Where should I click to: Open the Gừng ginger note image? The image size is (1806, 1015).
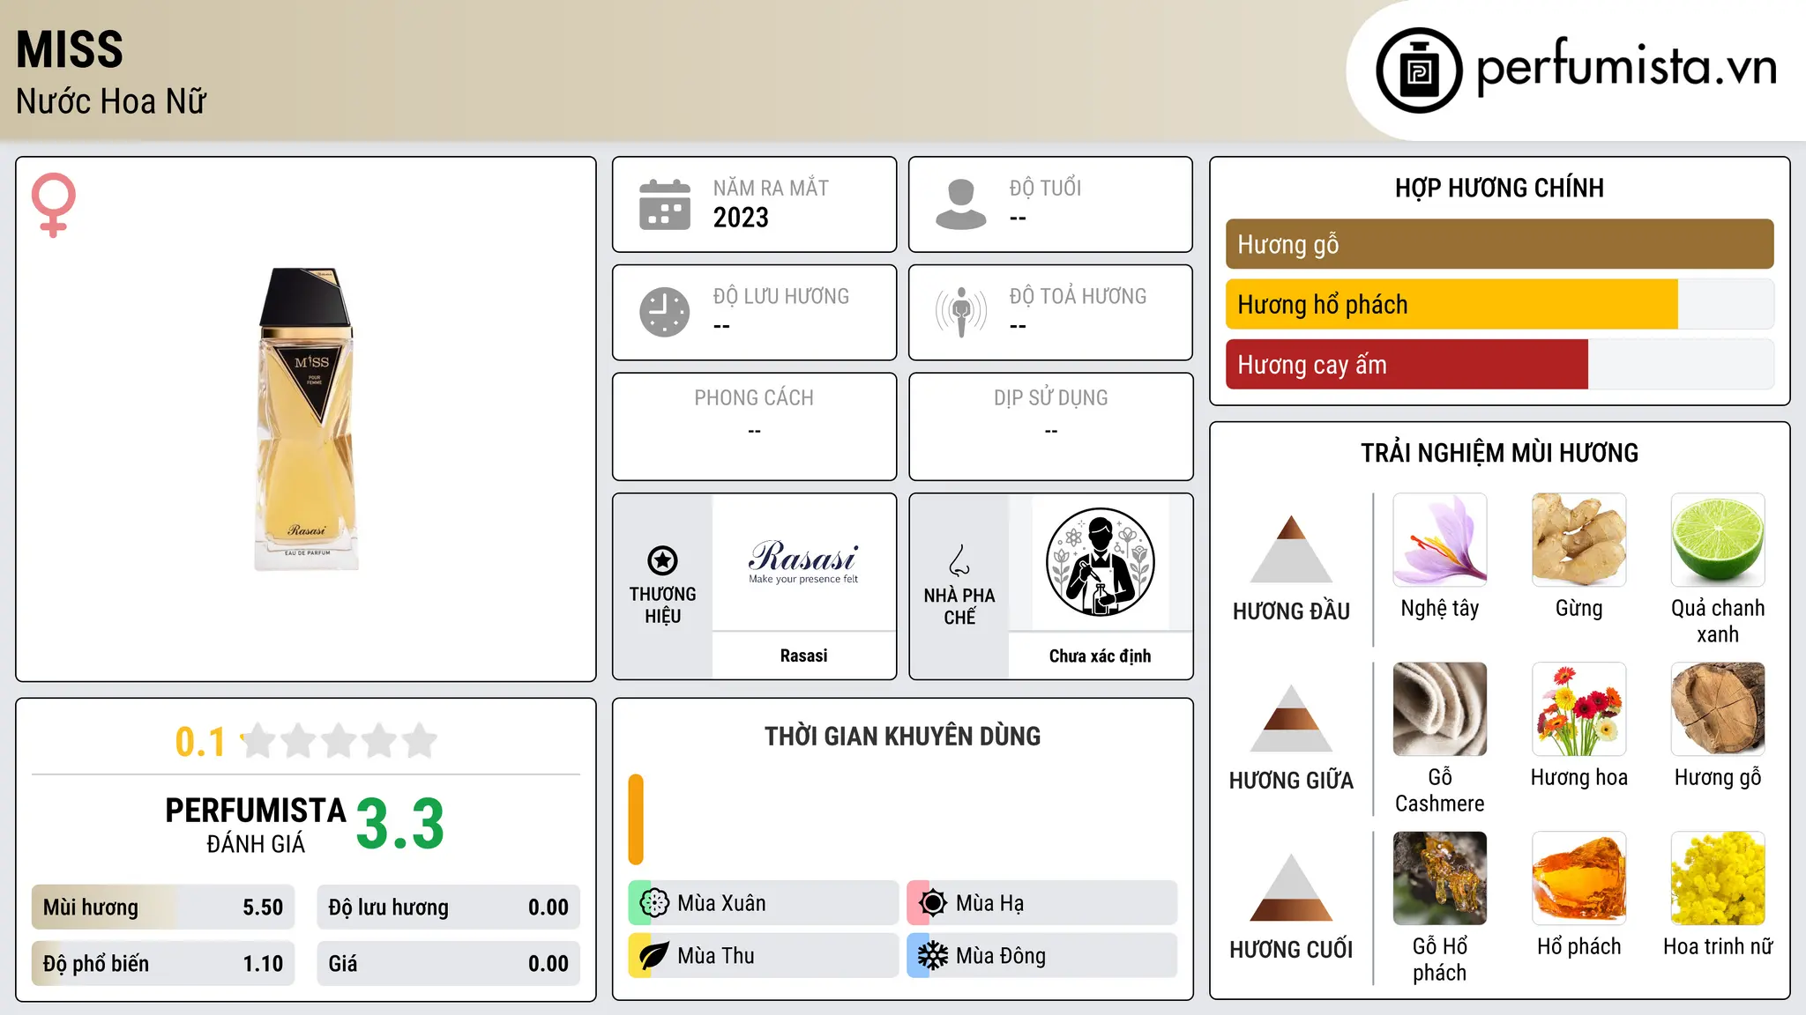[1578, 540]
